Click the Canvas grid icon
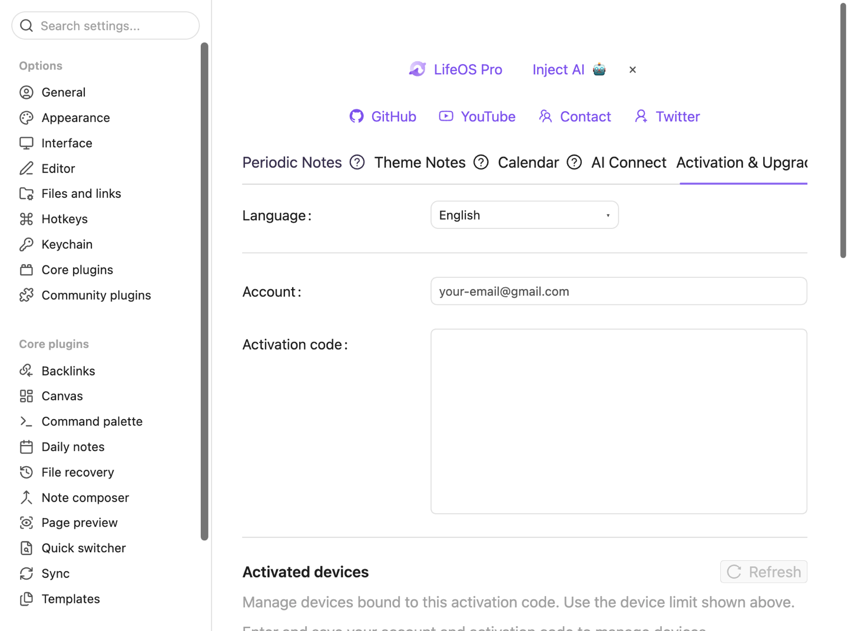This screenshot has width=848, height=631. click(x=26, y=396)
